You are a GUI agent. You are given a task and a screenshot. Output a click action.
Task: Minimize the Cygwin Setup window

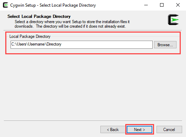point(146,5)
